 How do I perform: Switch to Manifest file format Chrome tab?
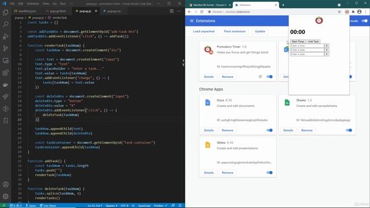[x=209, y=5]
